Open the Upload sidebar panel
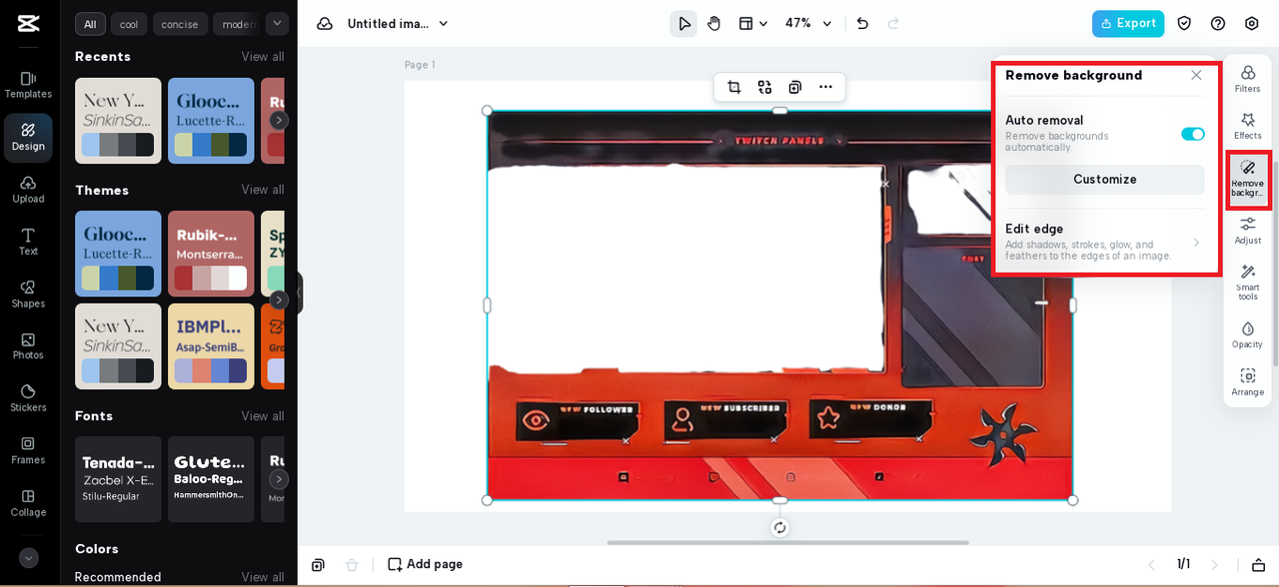 click(28, 190)
